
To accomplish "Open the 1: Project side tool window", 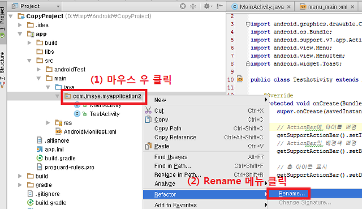I will [x=2, y=22].
